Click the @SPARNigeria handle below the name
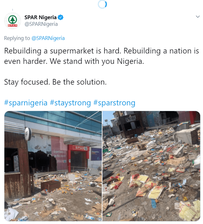Screen dimensions: 203x224 click(41, 24)
